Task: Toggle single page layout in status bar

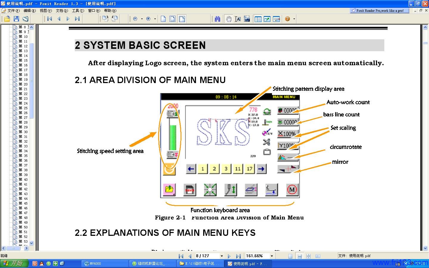Action: click(290, 256)
